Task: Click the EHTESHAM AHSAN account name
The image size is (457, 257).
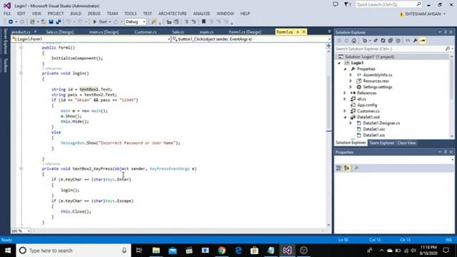Action: click(x=423, y=14)
